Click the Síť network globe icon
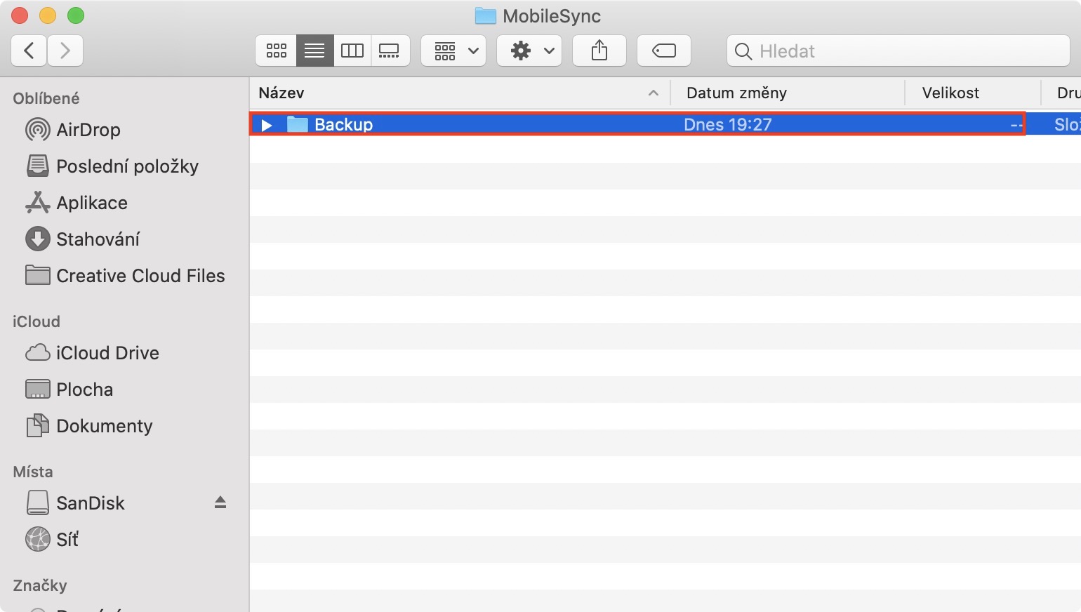Image resolution: width=1081 pixels, height=612 pixels. point(38,540)
